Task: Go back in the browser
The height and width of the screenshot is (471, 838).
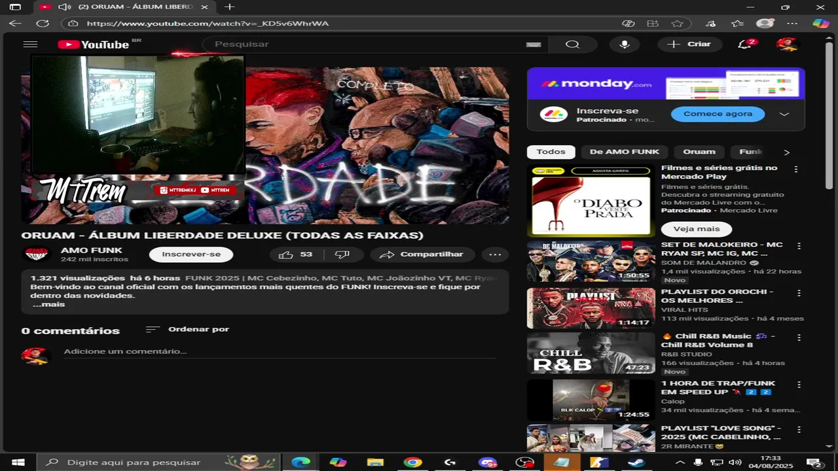Action: coord(15,24)
